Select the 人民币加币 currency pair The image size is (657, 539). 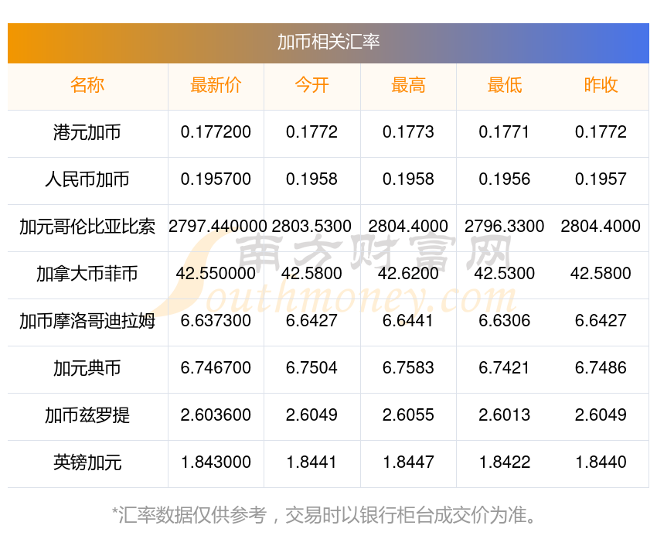[x=87, y=179]
